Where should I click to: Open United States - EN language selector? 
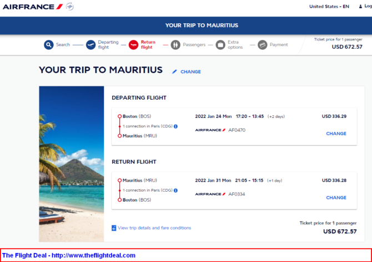(x=329, y=7)
